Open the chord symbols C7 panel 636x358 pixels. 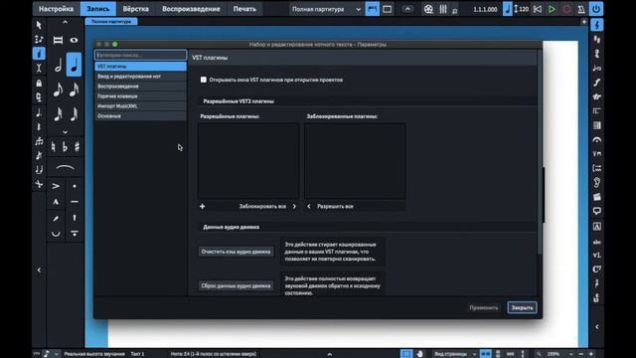[596, 268]
